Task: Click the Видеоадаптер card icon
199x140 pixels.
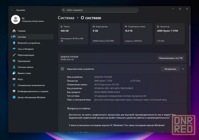Action: pos(94,27)
